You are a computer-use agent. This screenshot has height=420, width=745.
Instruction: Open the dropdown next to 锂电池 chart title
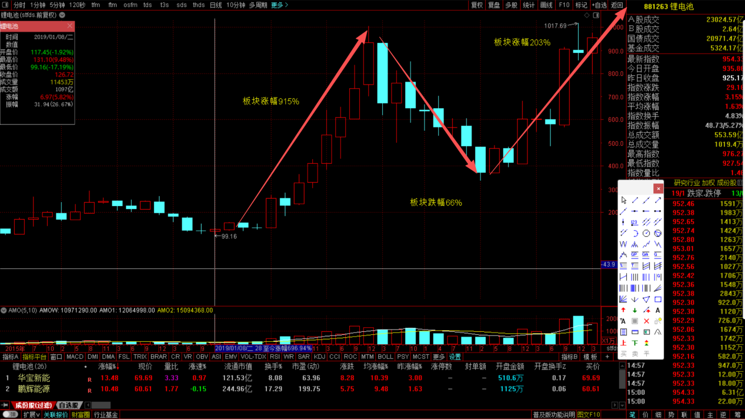63,15
